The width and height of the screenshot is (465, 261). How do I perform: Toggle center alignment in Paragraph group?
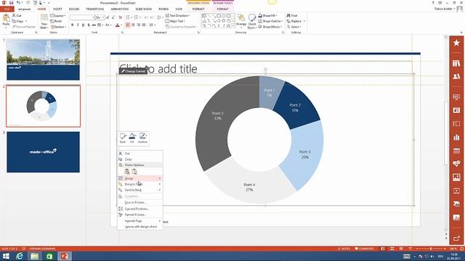coord(133,25)
